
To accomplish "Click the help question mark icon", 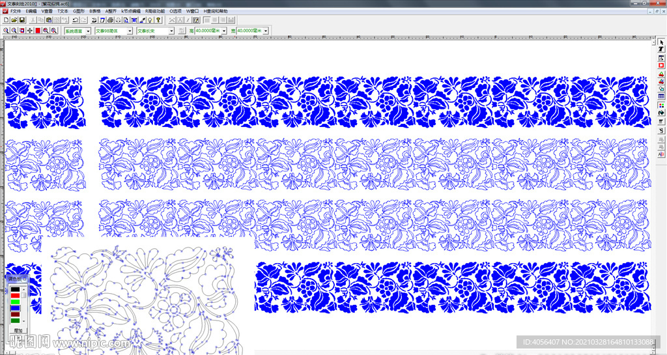I will pyautogui.click(x=158, y=20).
